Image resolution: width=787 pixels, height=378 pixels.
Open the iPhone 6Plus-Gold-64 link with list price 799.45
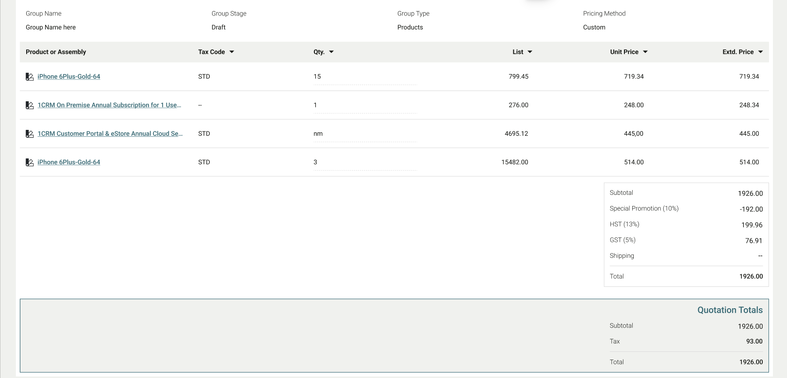[x=69, y=77]
